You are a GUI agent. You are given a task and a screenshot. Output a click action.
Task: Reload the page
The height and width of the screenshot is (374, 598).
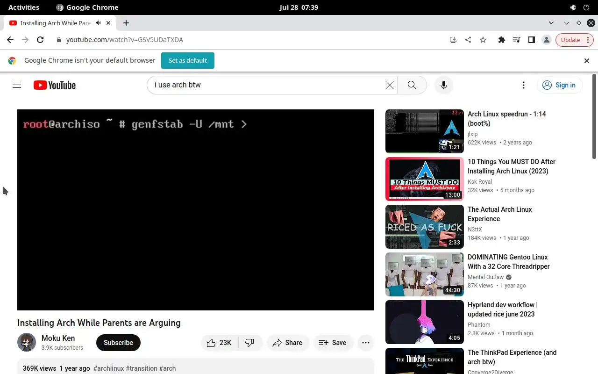point(40,40)
